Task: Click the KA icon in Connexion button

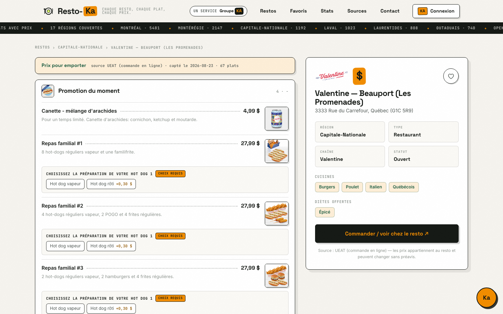Action: pyautogui.click(x=423, y=11)
